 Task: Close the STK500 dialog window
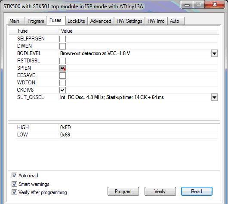coord(215,5)
